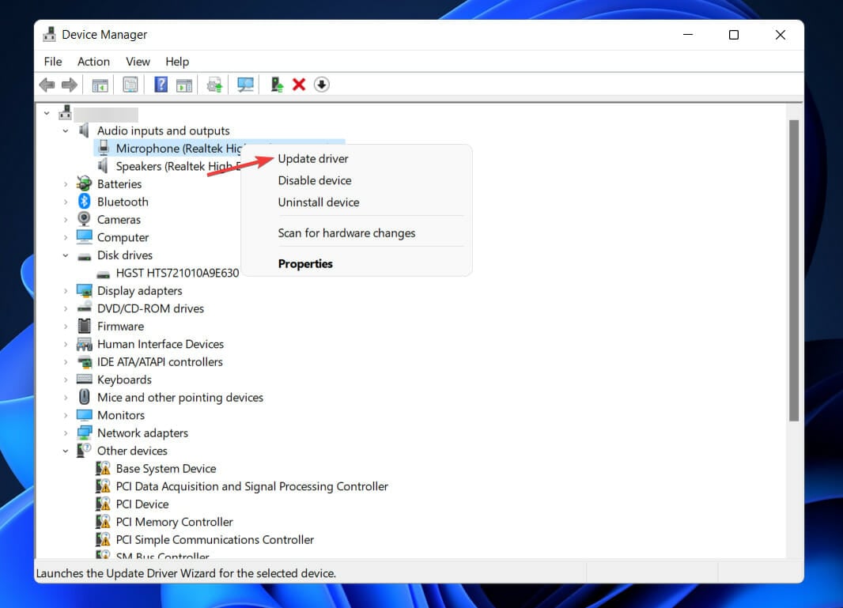Click the vertical scrollbar thumb
This screenshot has height=608, width=843.
click(793, 270)
